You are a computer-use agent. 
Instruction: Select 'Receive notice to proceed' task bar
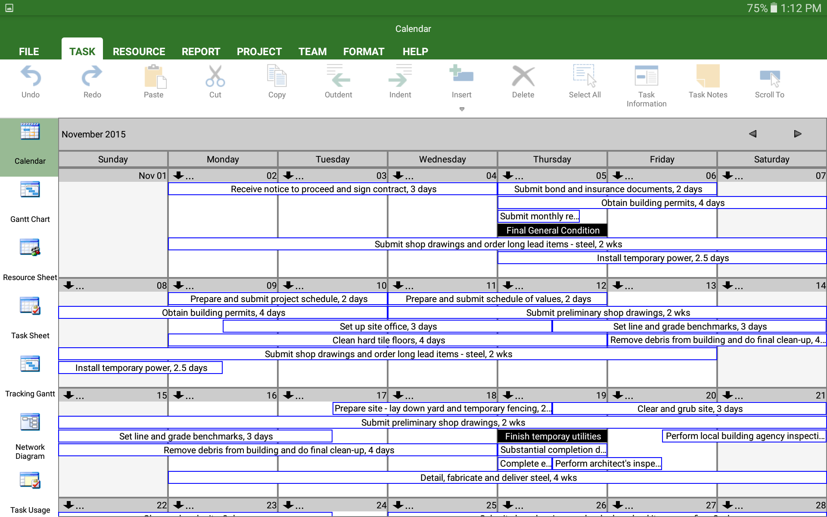pos(333,189)
